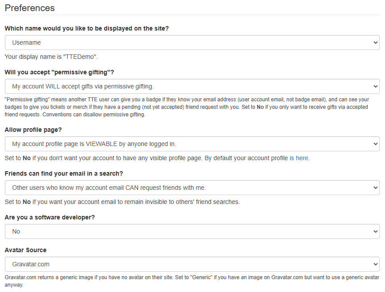Click the selector showing "CAN request friends with me"
The width and height of the screenshot is (385, 292).
click(x=192, y=187)
